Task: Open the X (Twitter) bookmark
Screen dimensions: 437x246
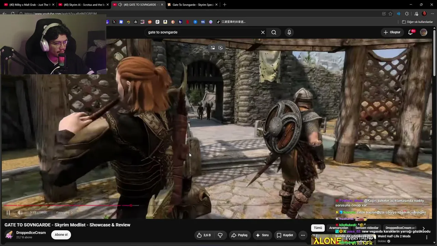Action: pos(114,22)
